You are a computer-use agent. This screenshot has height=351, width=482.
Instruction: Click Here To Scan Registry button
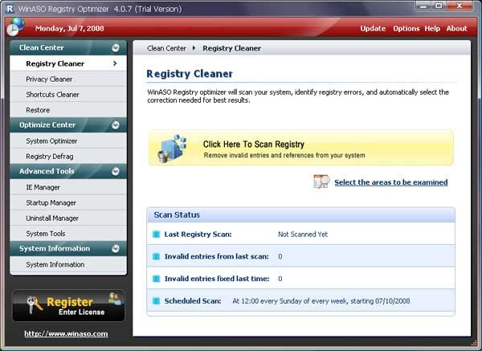pyautogui.click(x=300, y=148)
